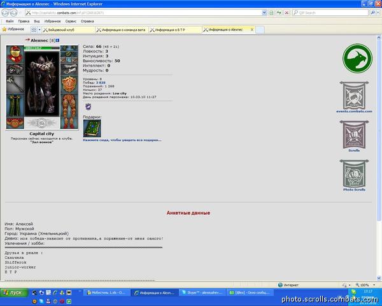Click the red arrow icon before Alexnec

(x=27, y=40)
